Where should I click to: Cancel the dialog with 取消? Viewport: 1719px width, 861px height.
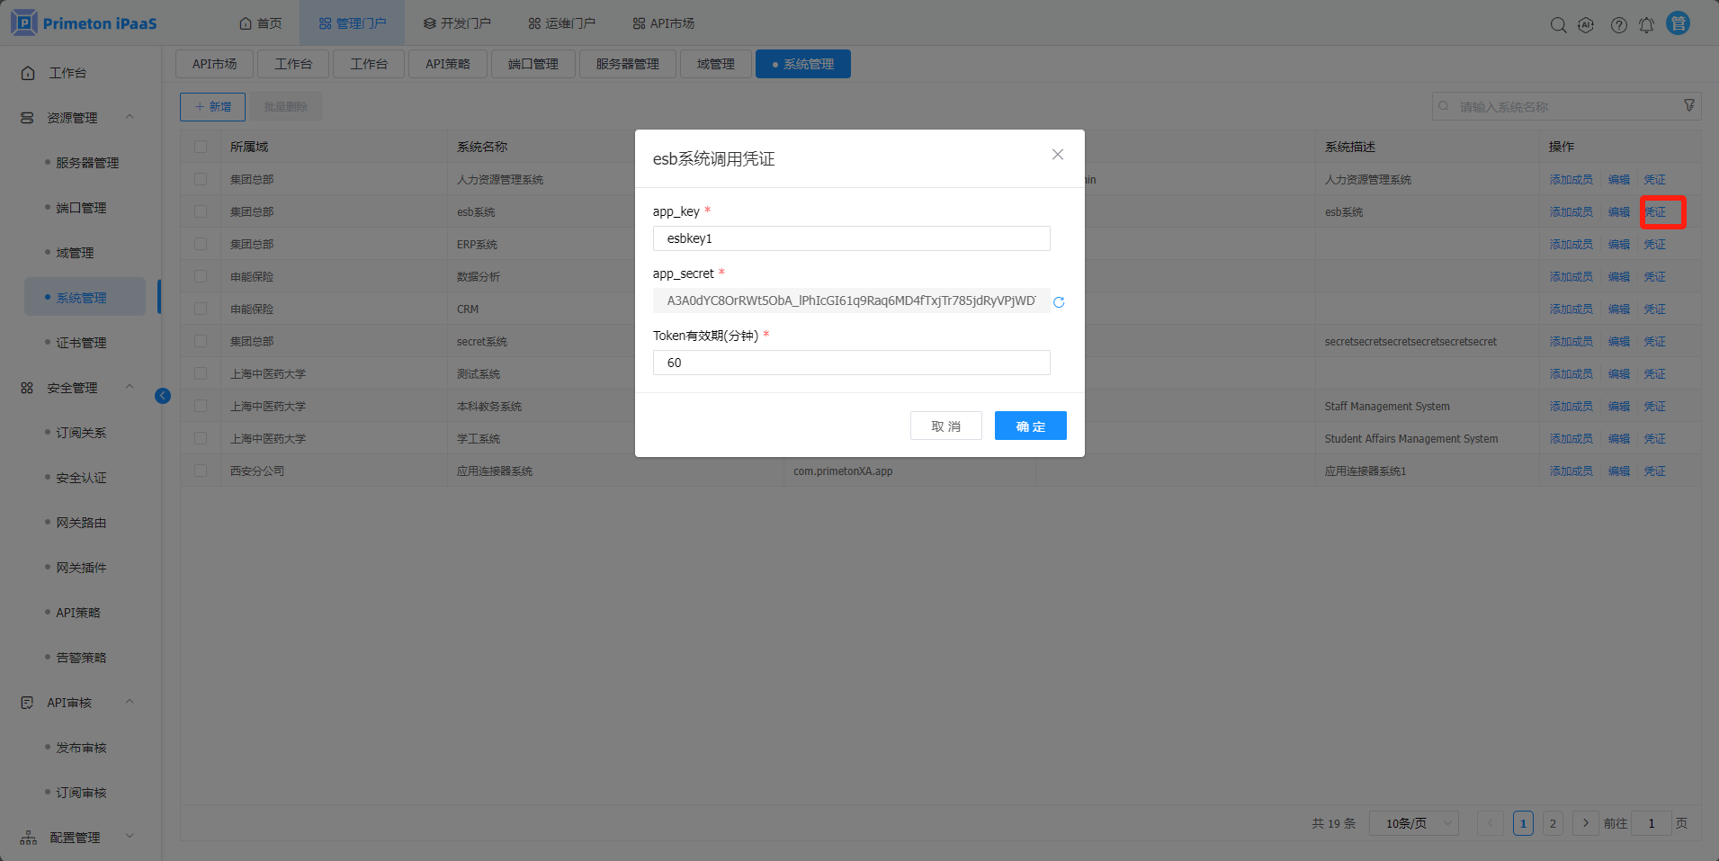[x=946, y=426]
